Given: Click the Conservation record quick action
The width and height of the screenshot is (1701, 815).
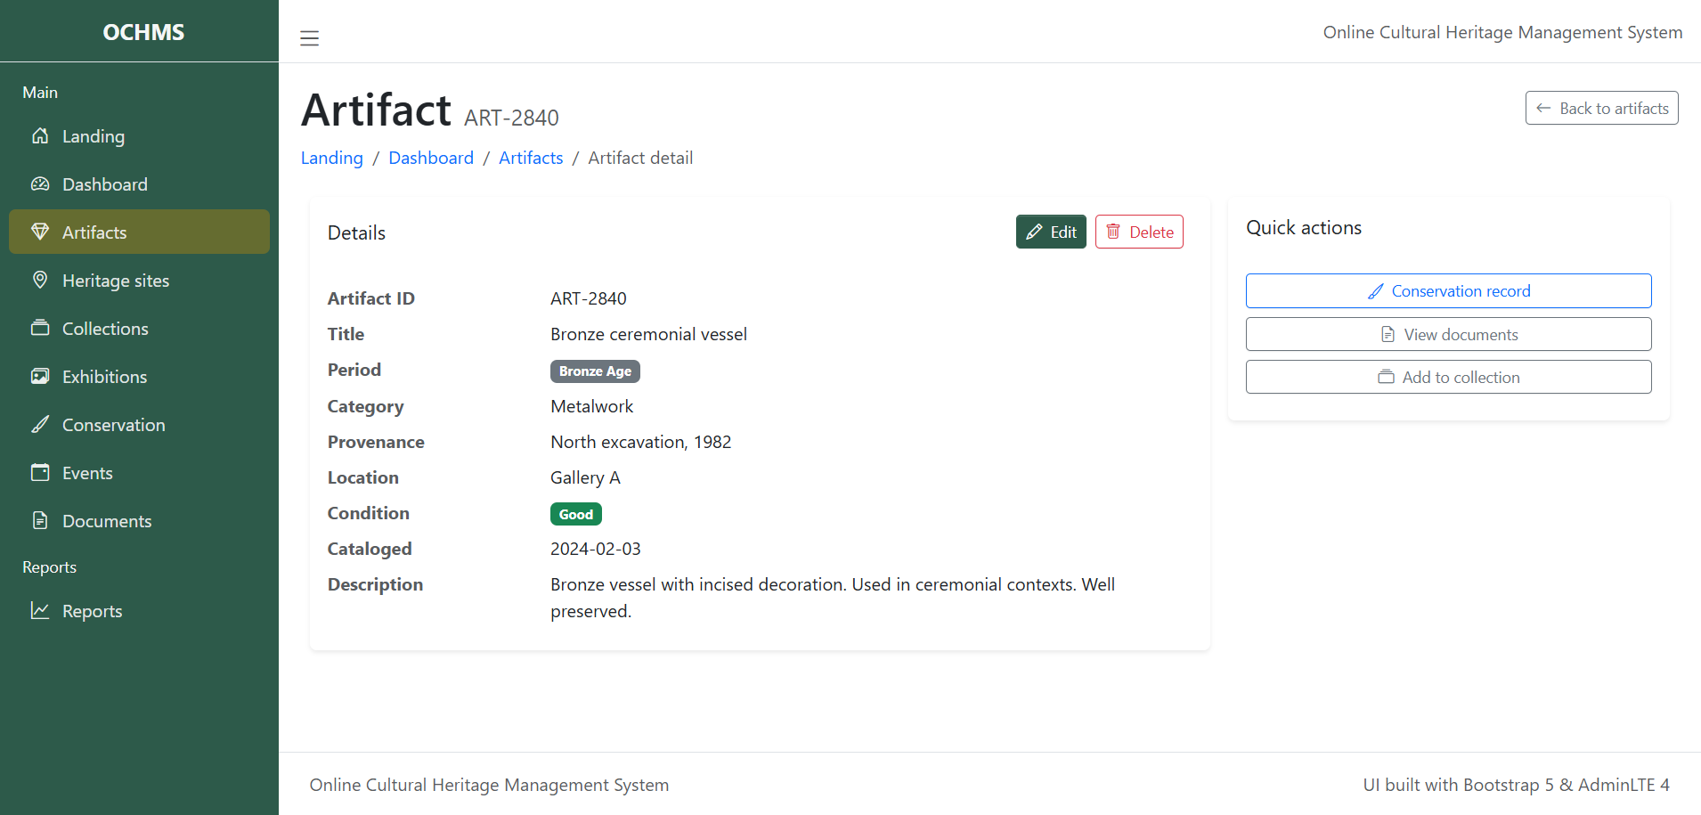Looking at the screenshot, I should coord(1448,290).
